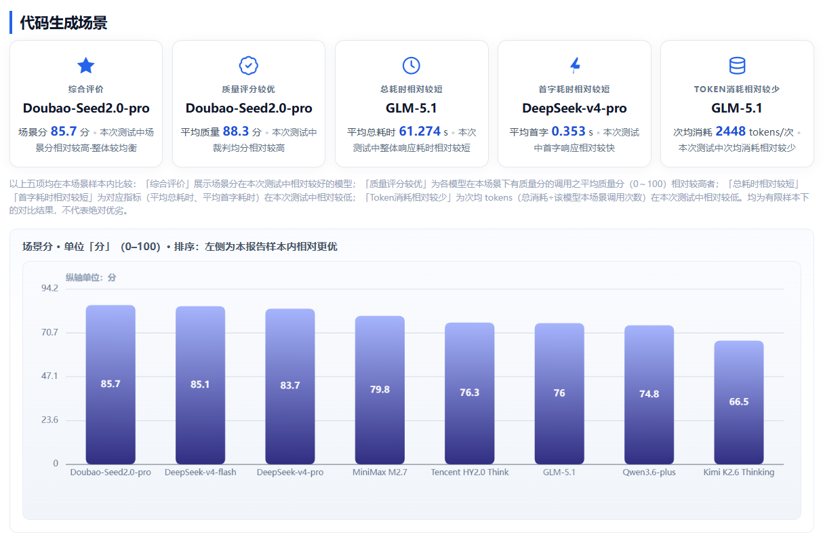
Task: Click the 2448 tokens value
Action: (731, 132)
